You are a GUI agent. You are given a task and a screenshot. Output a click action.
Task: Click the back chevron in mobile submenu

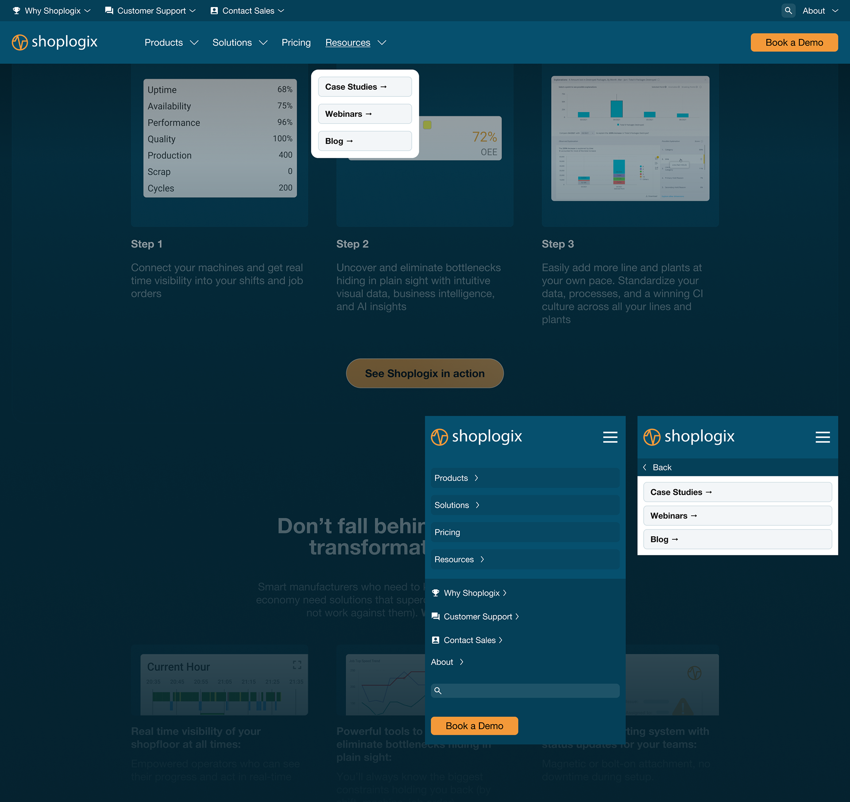(x=645, y=467)
